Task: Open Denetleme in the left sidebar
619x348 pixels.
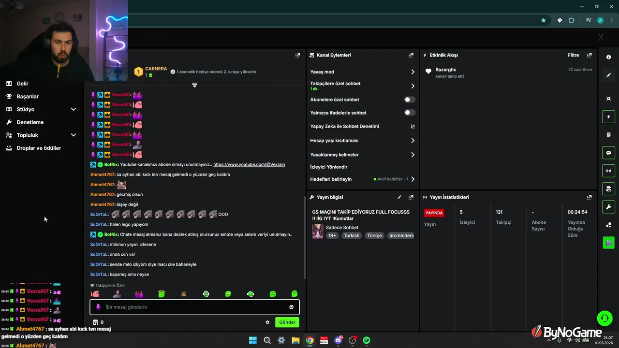Action: coord(30,122)
